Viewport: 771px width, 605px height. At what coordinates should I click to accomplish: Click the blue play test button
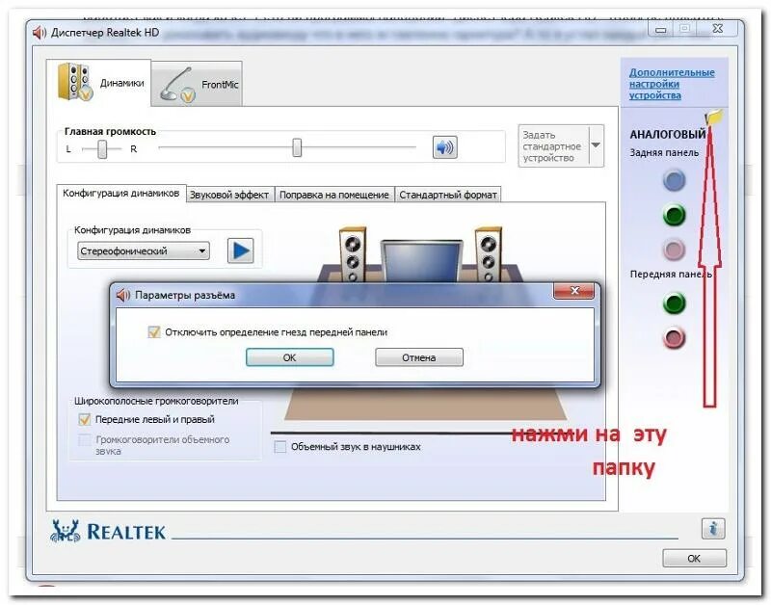(240, 251)
